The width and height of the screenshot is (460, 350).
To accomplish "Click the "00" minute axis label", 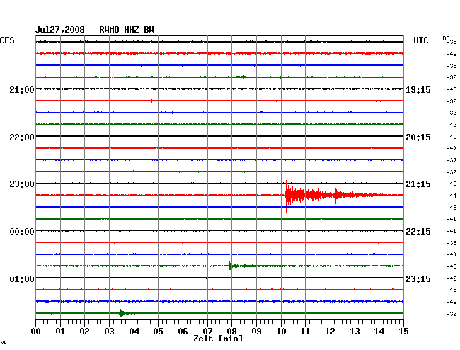I will (36, 332).
